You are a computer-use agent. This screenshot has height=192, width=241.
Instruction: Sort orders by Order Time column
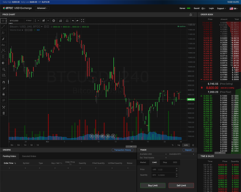[x=10, y=163]
